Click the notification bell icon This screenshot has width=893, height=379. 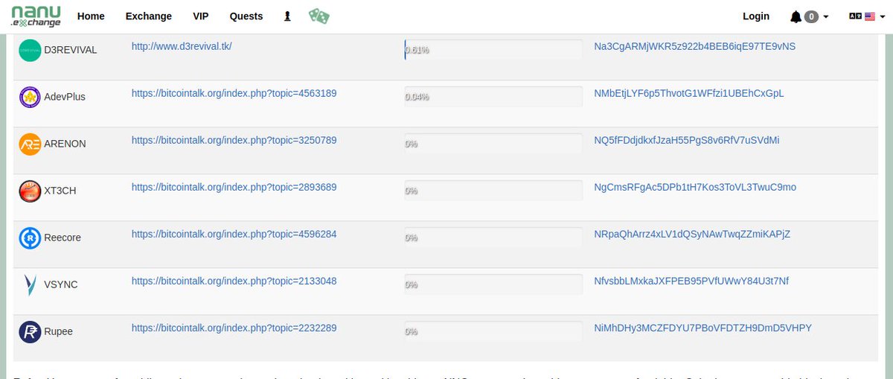[796, 16]
